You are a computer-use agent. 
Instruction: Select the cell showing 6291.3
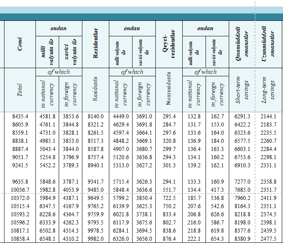pos(242,117)
